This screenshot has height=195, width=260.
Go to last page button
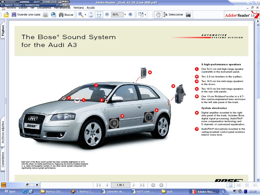142,185
